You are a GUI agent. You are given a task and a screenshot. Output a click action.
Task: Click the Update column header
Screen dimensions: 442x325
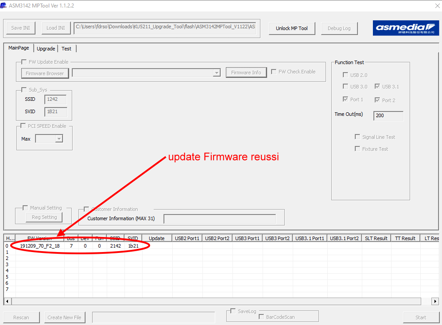[x=157, y=238]
